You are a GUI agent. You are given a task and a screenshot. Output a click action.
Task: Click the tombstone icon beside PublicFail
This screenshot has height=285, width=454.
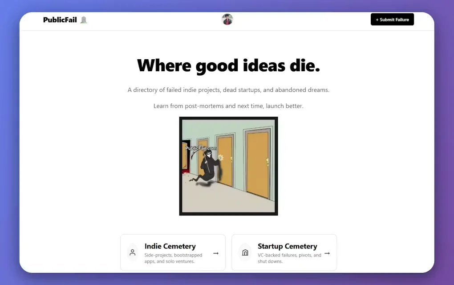(x=84, y=20)
